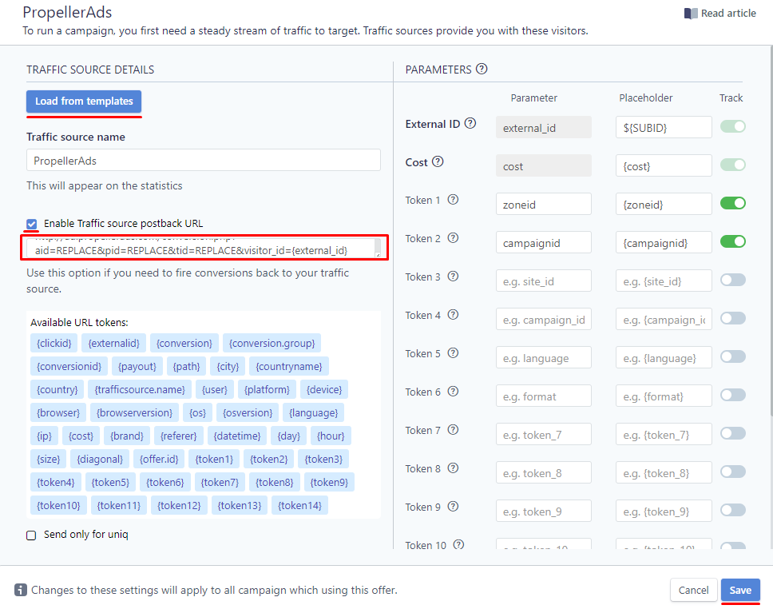Enable the Token 3 track switch

pyautogui.click(x=732, y=280)
